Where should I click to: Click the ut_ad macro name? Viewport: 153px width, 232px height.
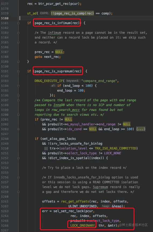32,13
